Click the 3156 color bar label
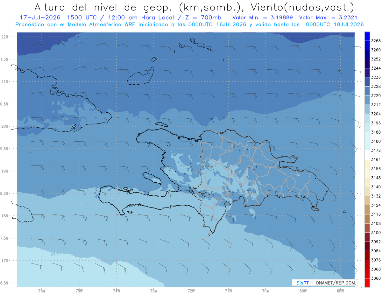 coord(376,169)
